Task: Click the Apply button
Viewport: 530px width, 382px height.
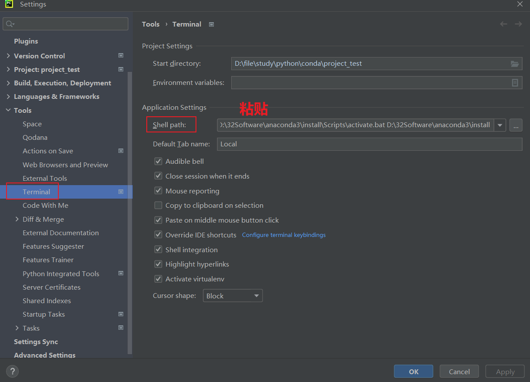Action: pos(505,372)
